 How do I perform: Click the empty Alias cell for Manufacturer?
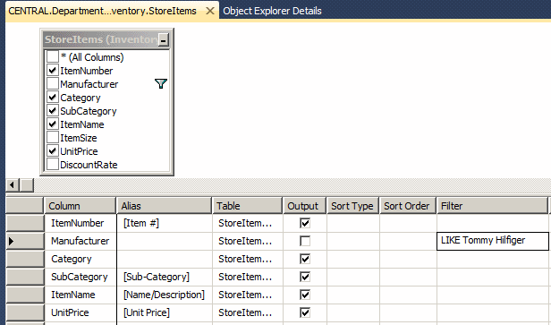point(164,241)
